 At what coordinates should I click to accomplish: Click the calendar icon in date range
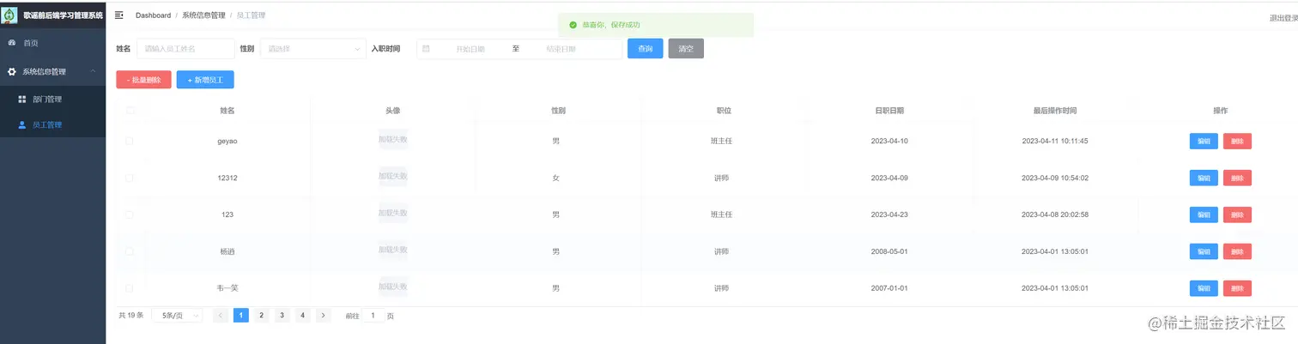pos(426,49)
